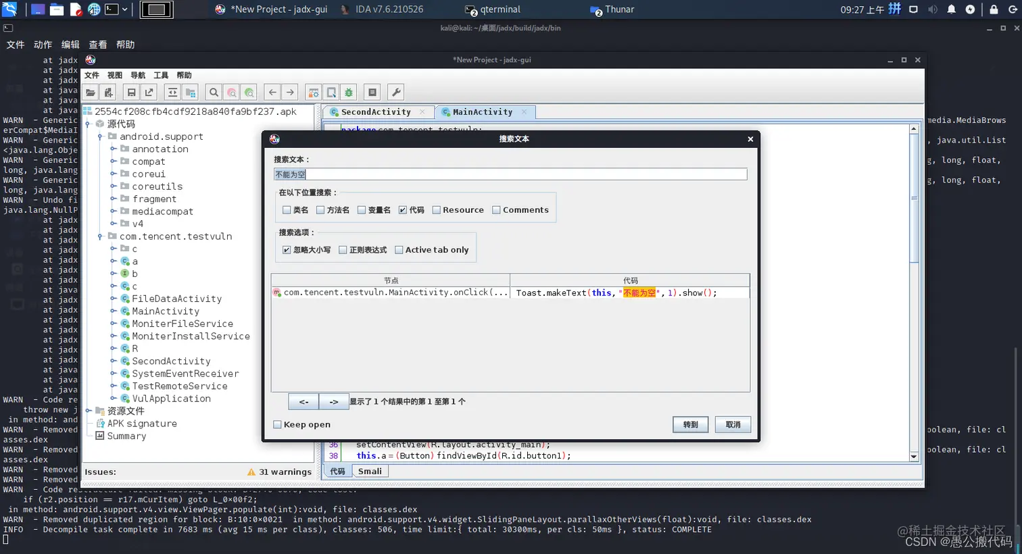
Task: Enable the 类名 search checkbox
Action: (287, 210)
